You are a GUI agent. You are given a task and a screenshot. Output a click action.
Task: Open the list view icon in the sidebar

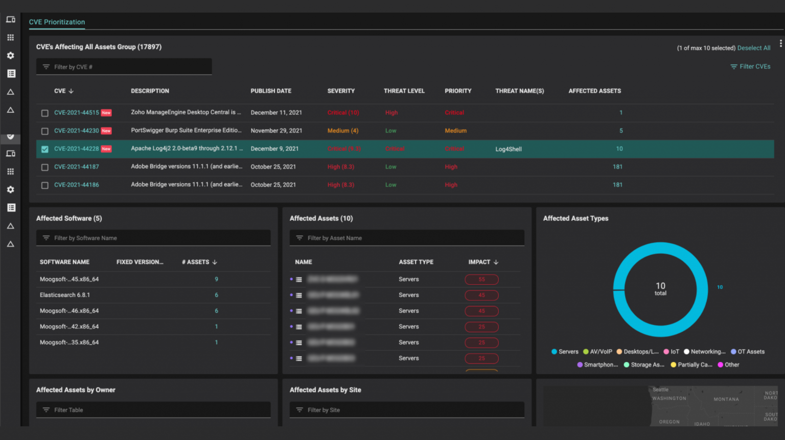(10, 73)
